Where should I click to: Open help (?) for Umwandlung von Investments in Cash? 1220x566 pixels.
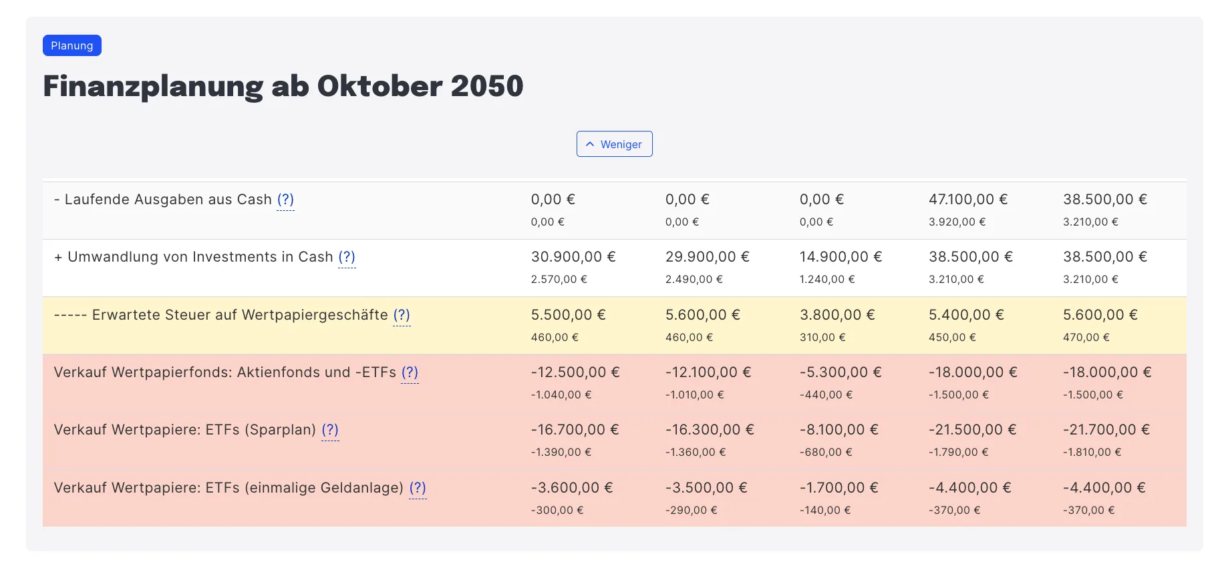pos(347,257)
